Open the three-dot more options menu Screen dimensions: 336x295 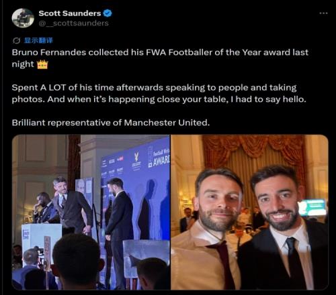[323, 13]
